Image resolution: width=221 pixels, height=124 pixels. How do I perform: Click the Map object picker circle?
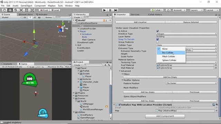(x=217, y=111)
